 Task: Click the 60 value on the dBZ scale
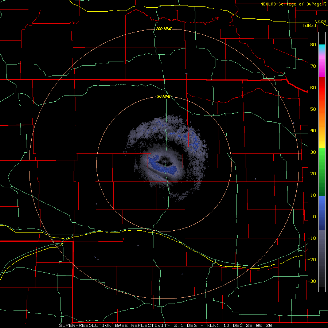coord(313,87)
